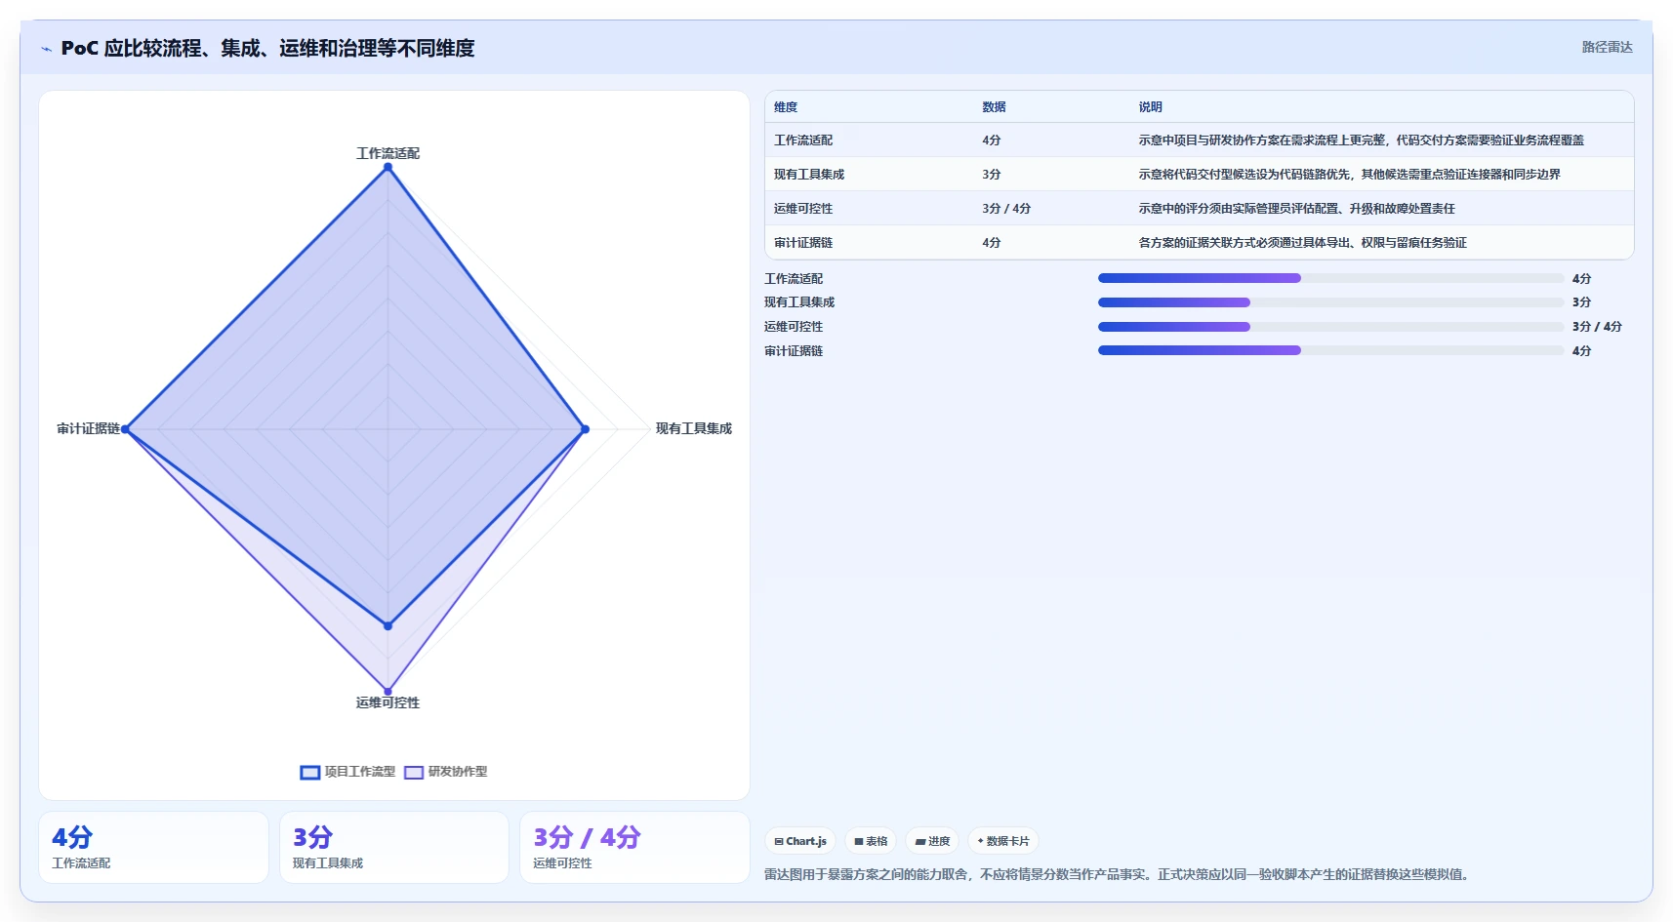Toggle 研发协作型 legend entry

(x=446, y=772)
